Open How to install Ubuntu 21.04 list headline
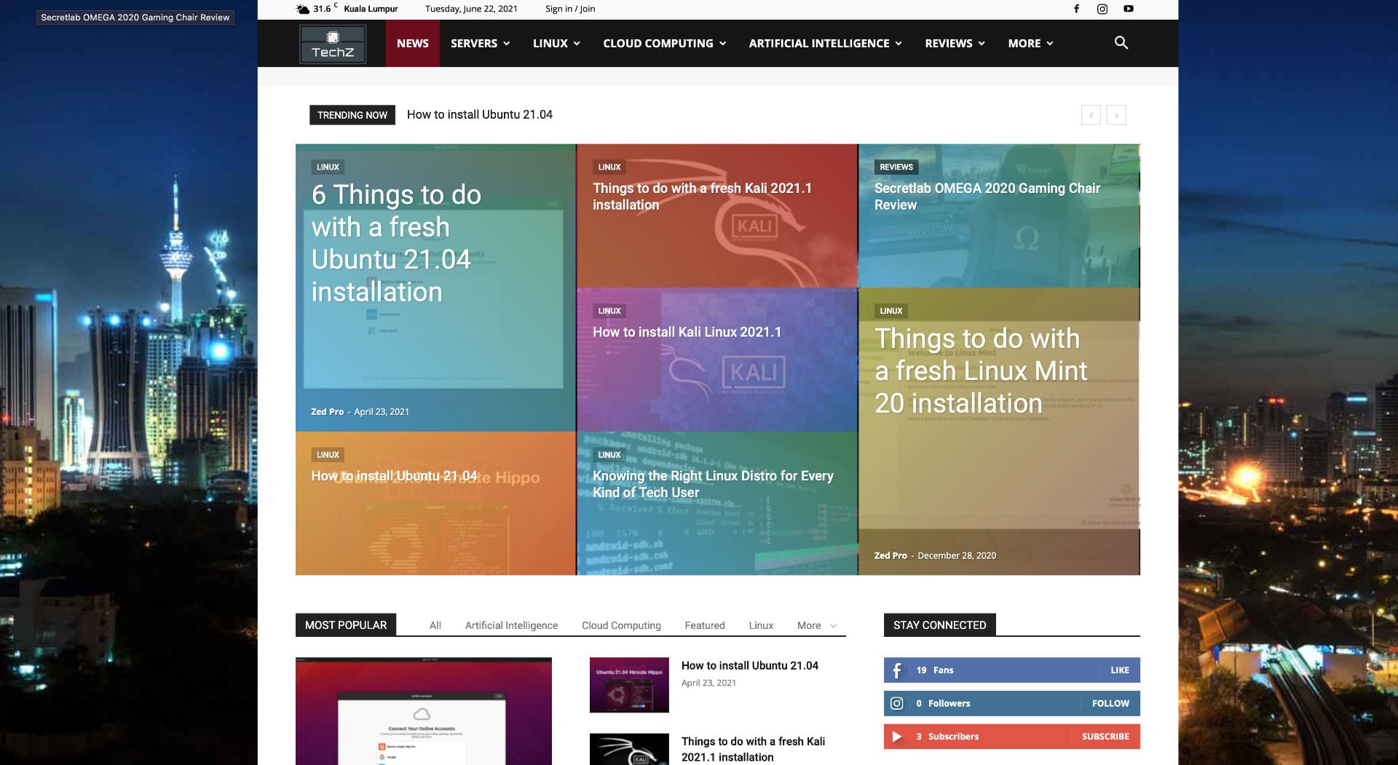This screenshot has width=1398, height=765. pyautogui.click(x=750, y=665)
